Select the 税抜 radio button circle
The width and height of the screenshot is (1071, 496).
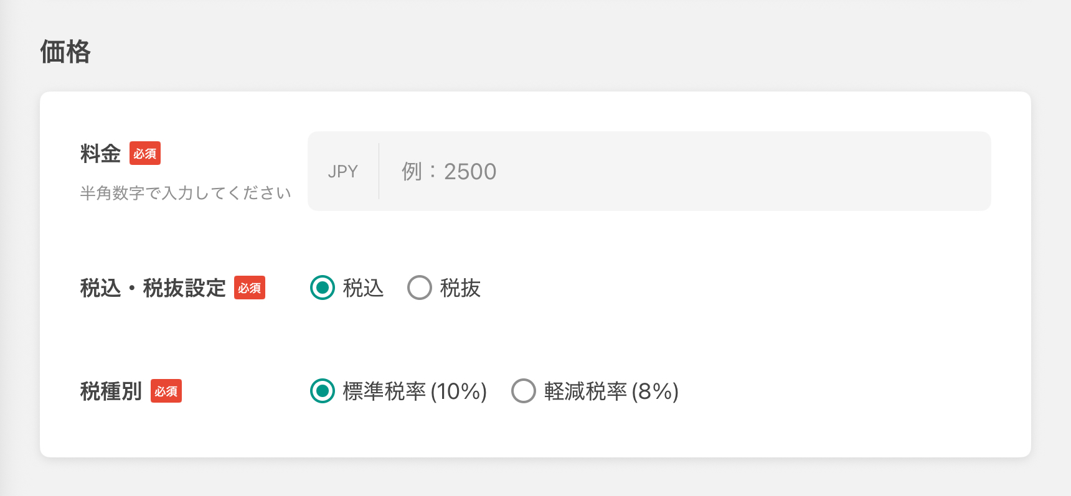click(x=420, y=288)
